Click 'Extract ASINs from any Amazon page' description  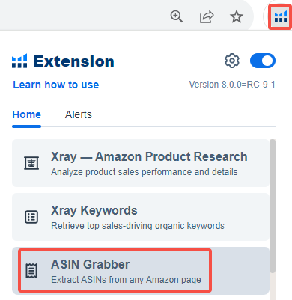pyautogui.click(x=126, y=280)
